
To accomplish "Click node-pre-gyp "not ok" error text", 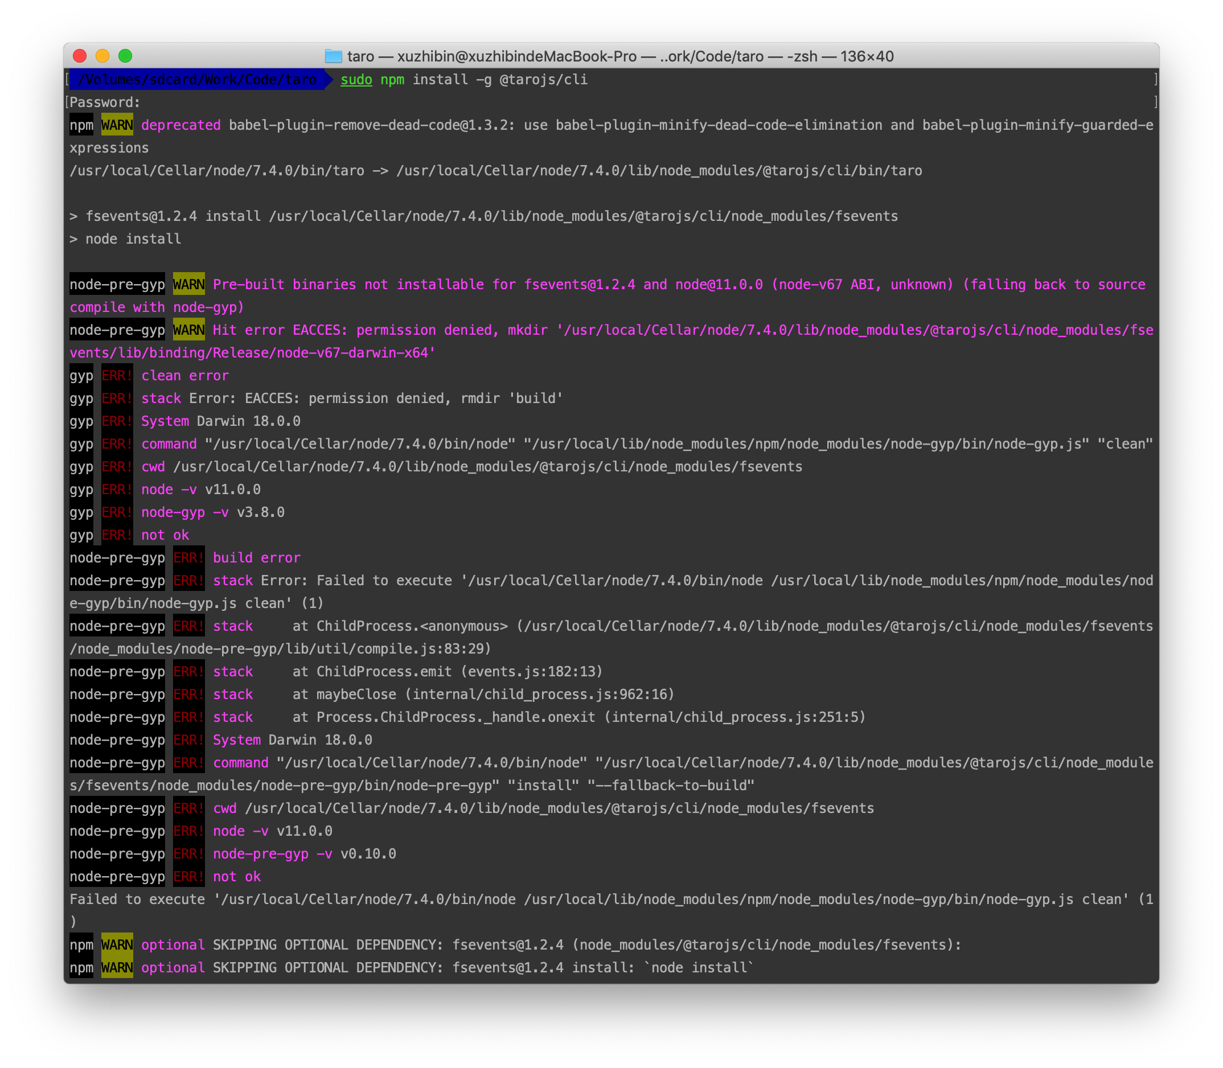I will pyautogui.click(x=237, y=877).
